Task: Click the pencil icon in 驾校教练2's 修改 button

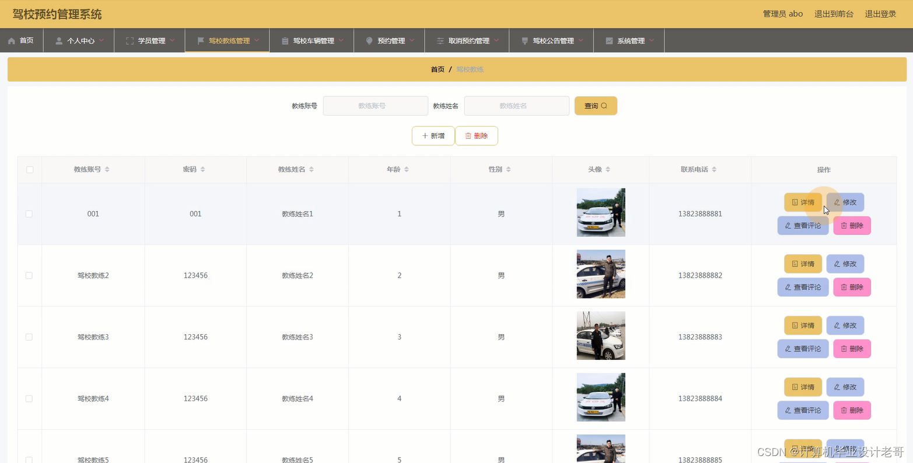Action: pos(837,264)
